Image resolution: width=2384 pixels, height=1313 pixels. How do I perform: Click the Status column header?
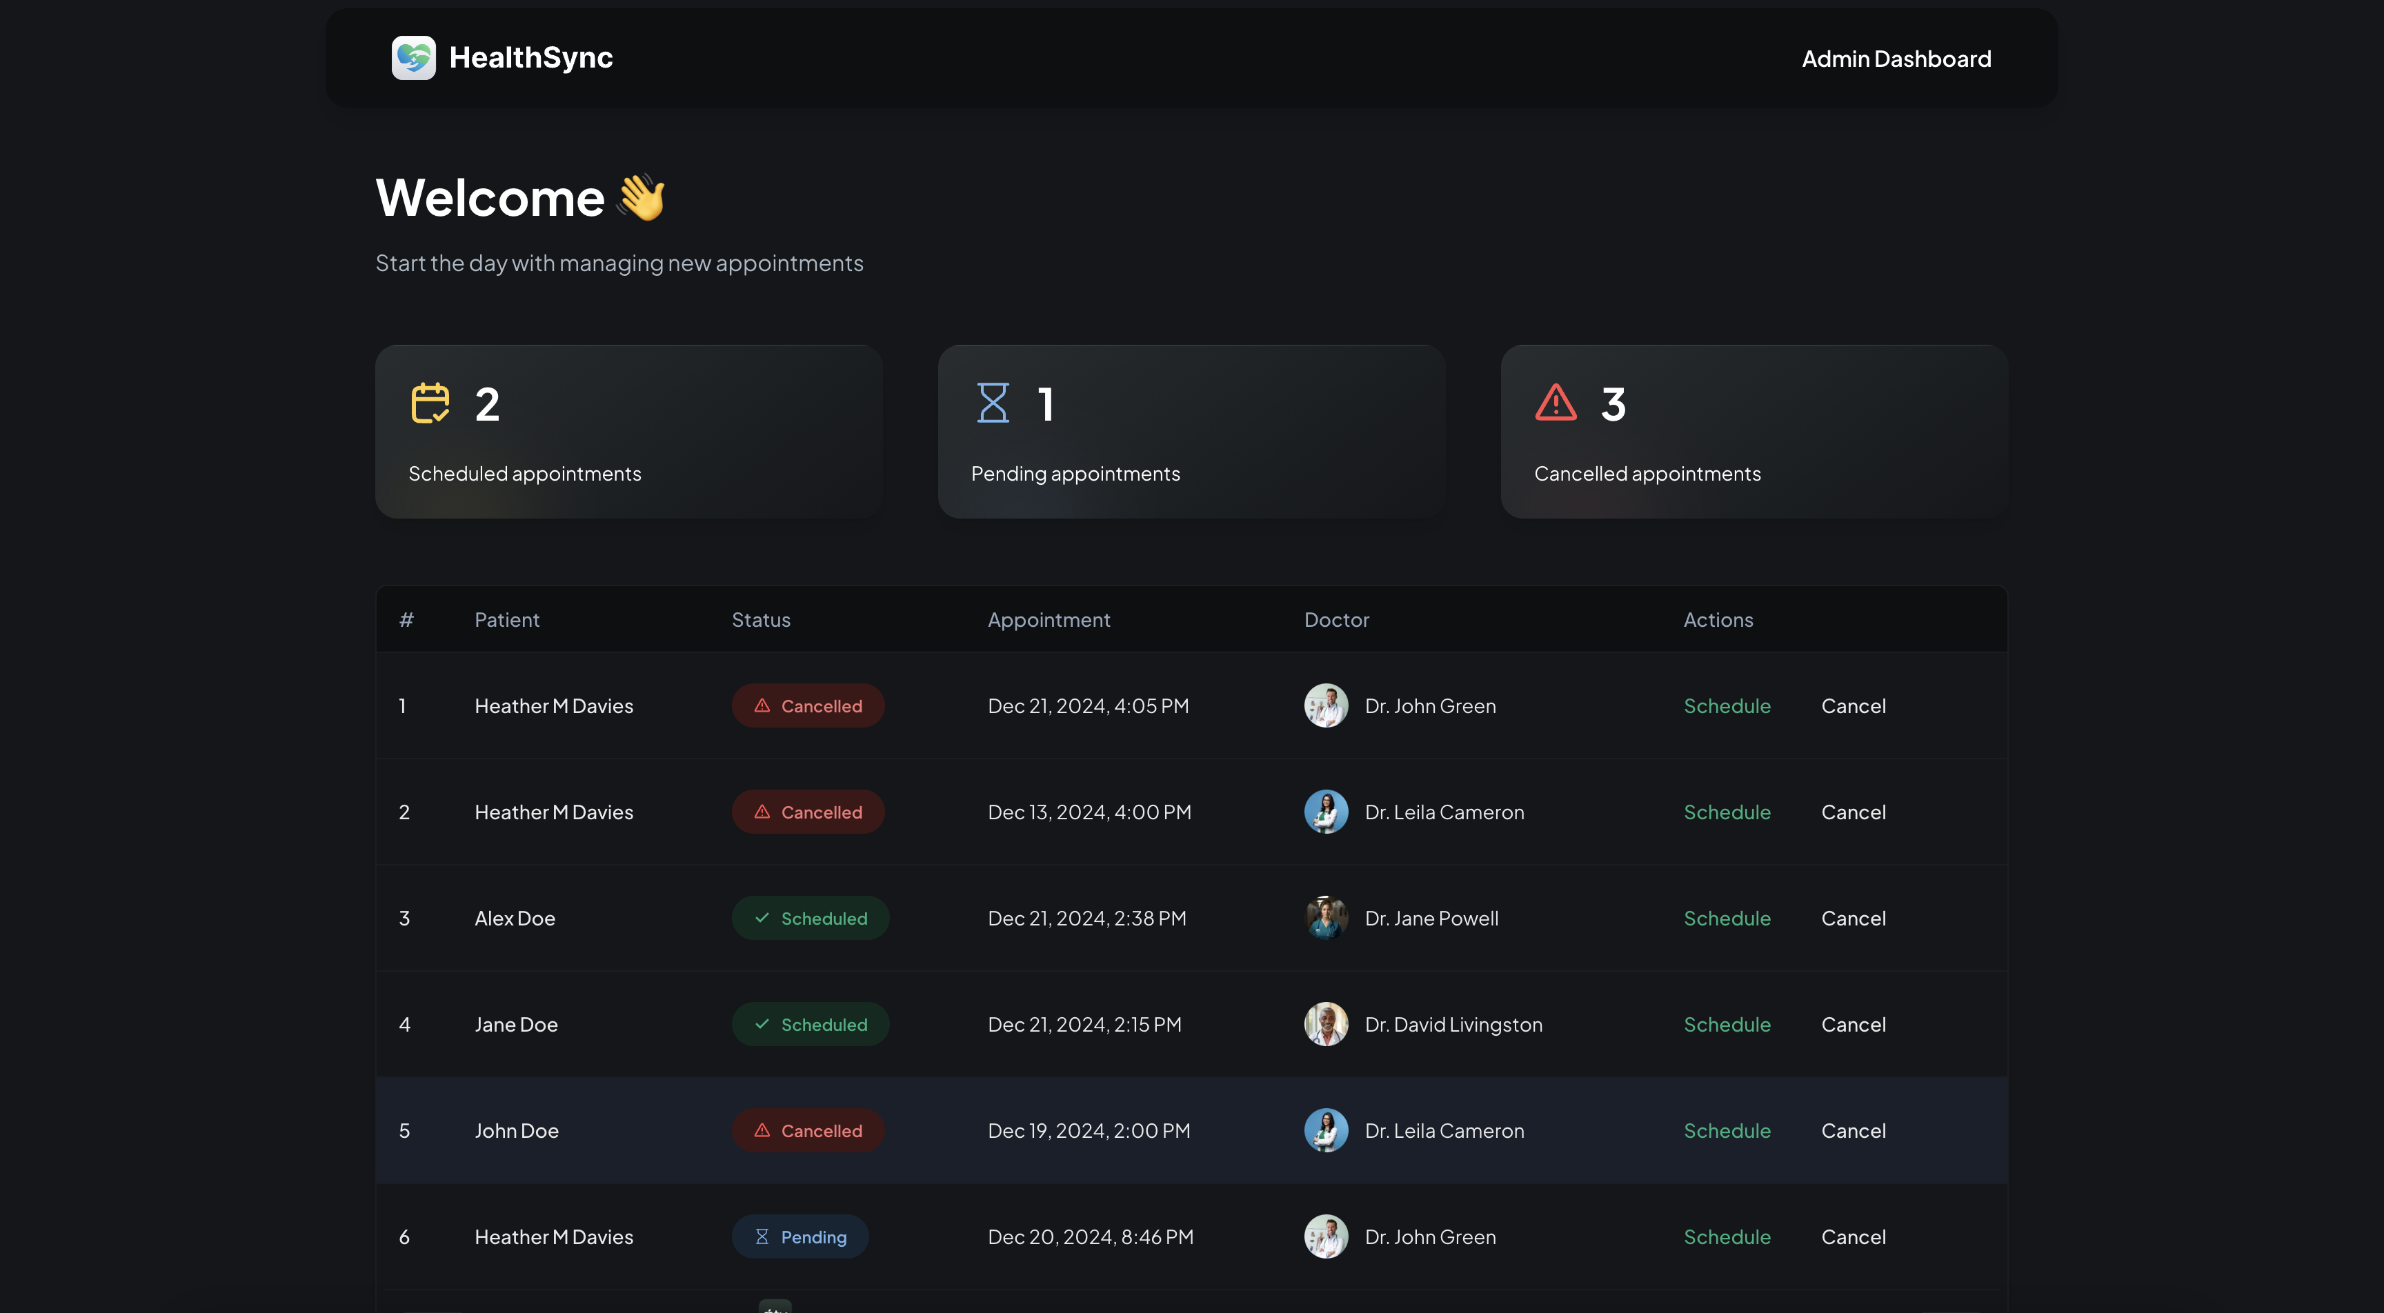[761, 619]
